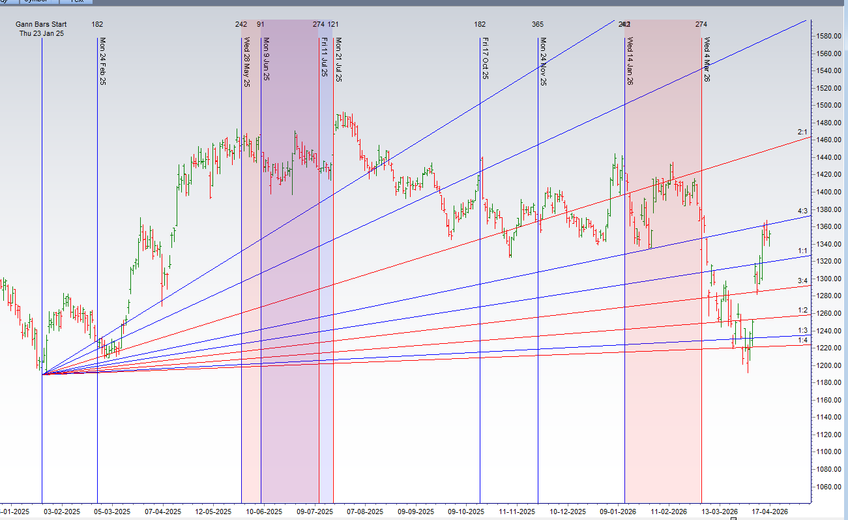
Task: Select the Wed 28 May 25 date marker
Action: (246, 61)
